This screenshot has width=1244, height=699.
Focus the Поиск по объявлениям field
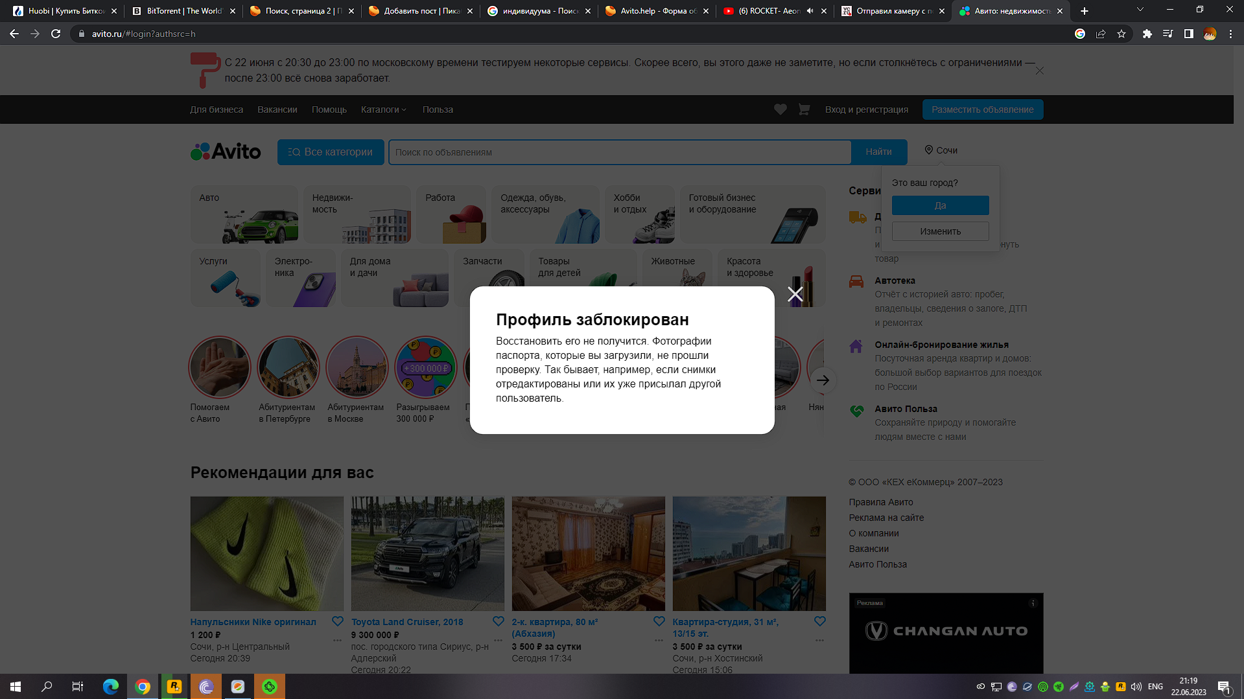coord(620,152)
